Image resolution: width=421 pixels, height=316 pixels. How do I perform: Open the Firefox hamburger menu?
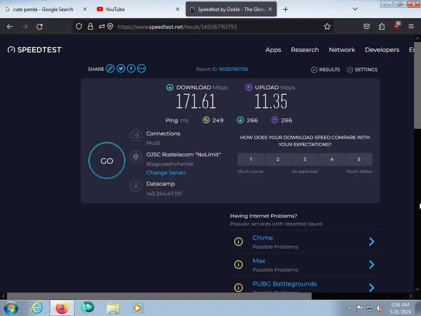point(411,26)
